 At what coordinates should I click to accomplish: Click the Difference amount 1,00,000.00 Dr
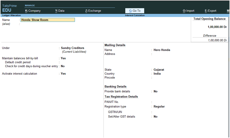[x=217, y=40]
